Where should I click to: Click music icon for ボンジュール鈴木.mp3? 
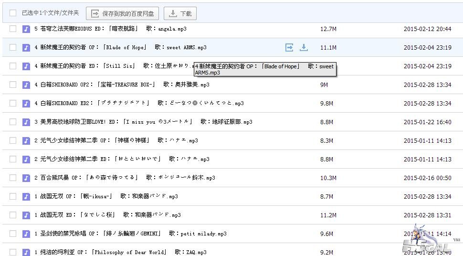click(26, 178)
